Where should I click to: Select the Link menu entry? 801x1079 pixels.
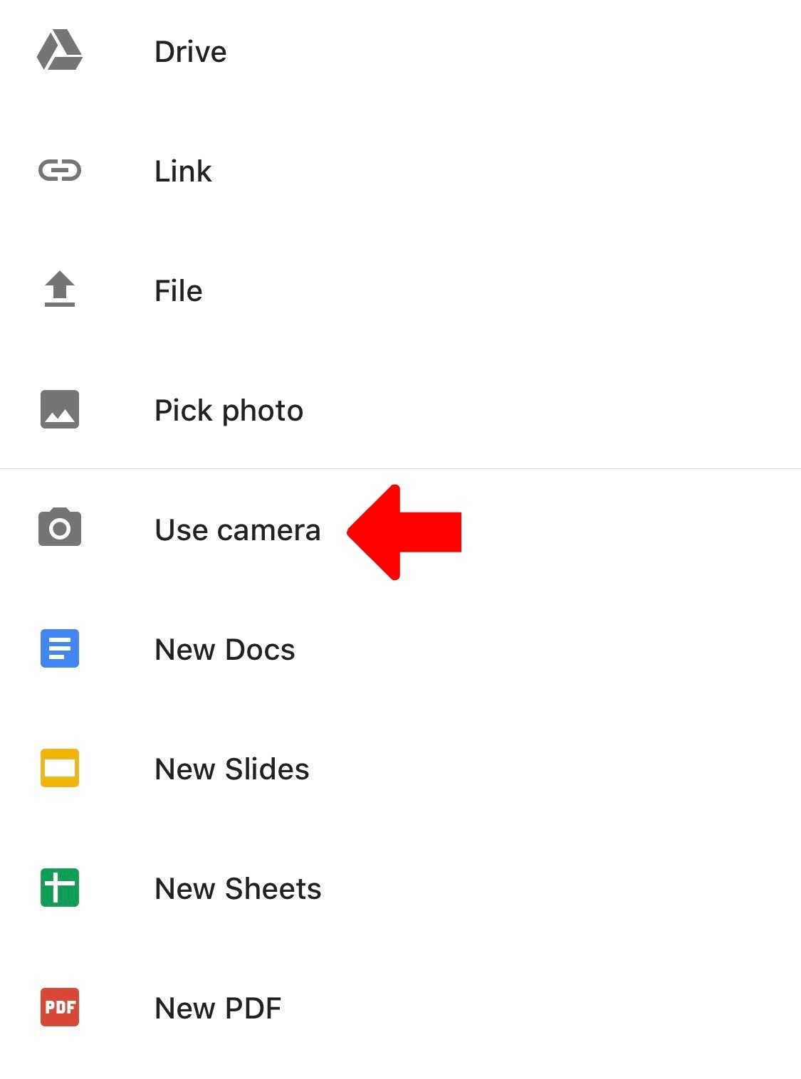[x=400, y=171]
